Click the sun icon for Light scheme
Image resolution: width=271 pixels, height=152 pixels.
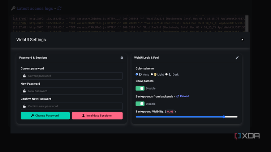[155, 75]
